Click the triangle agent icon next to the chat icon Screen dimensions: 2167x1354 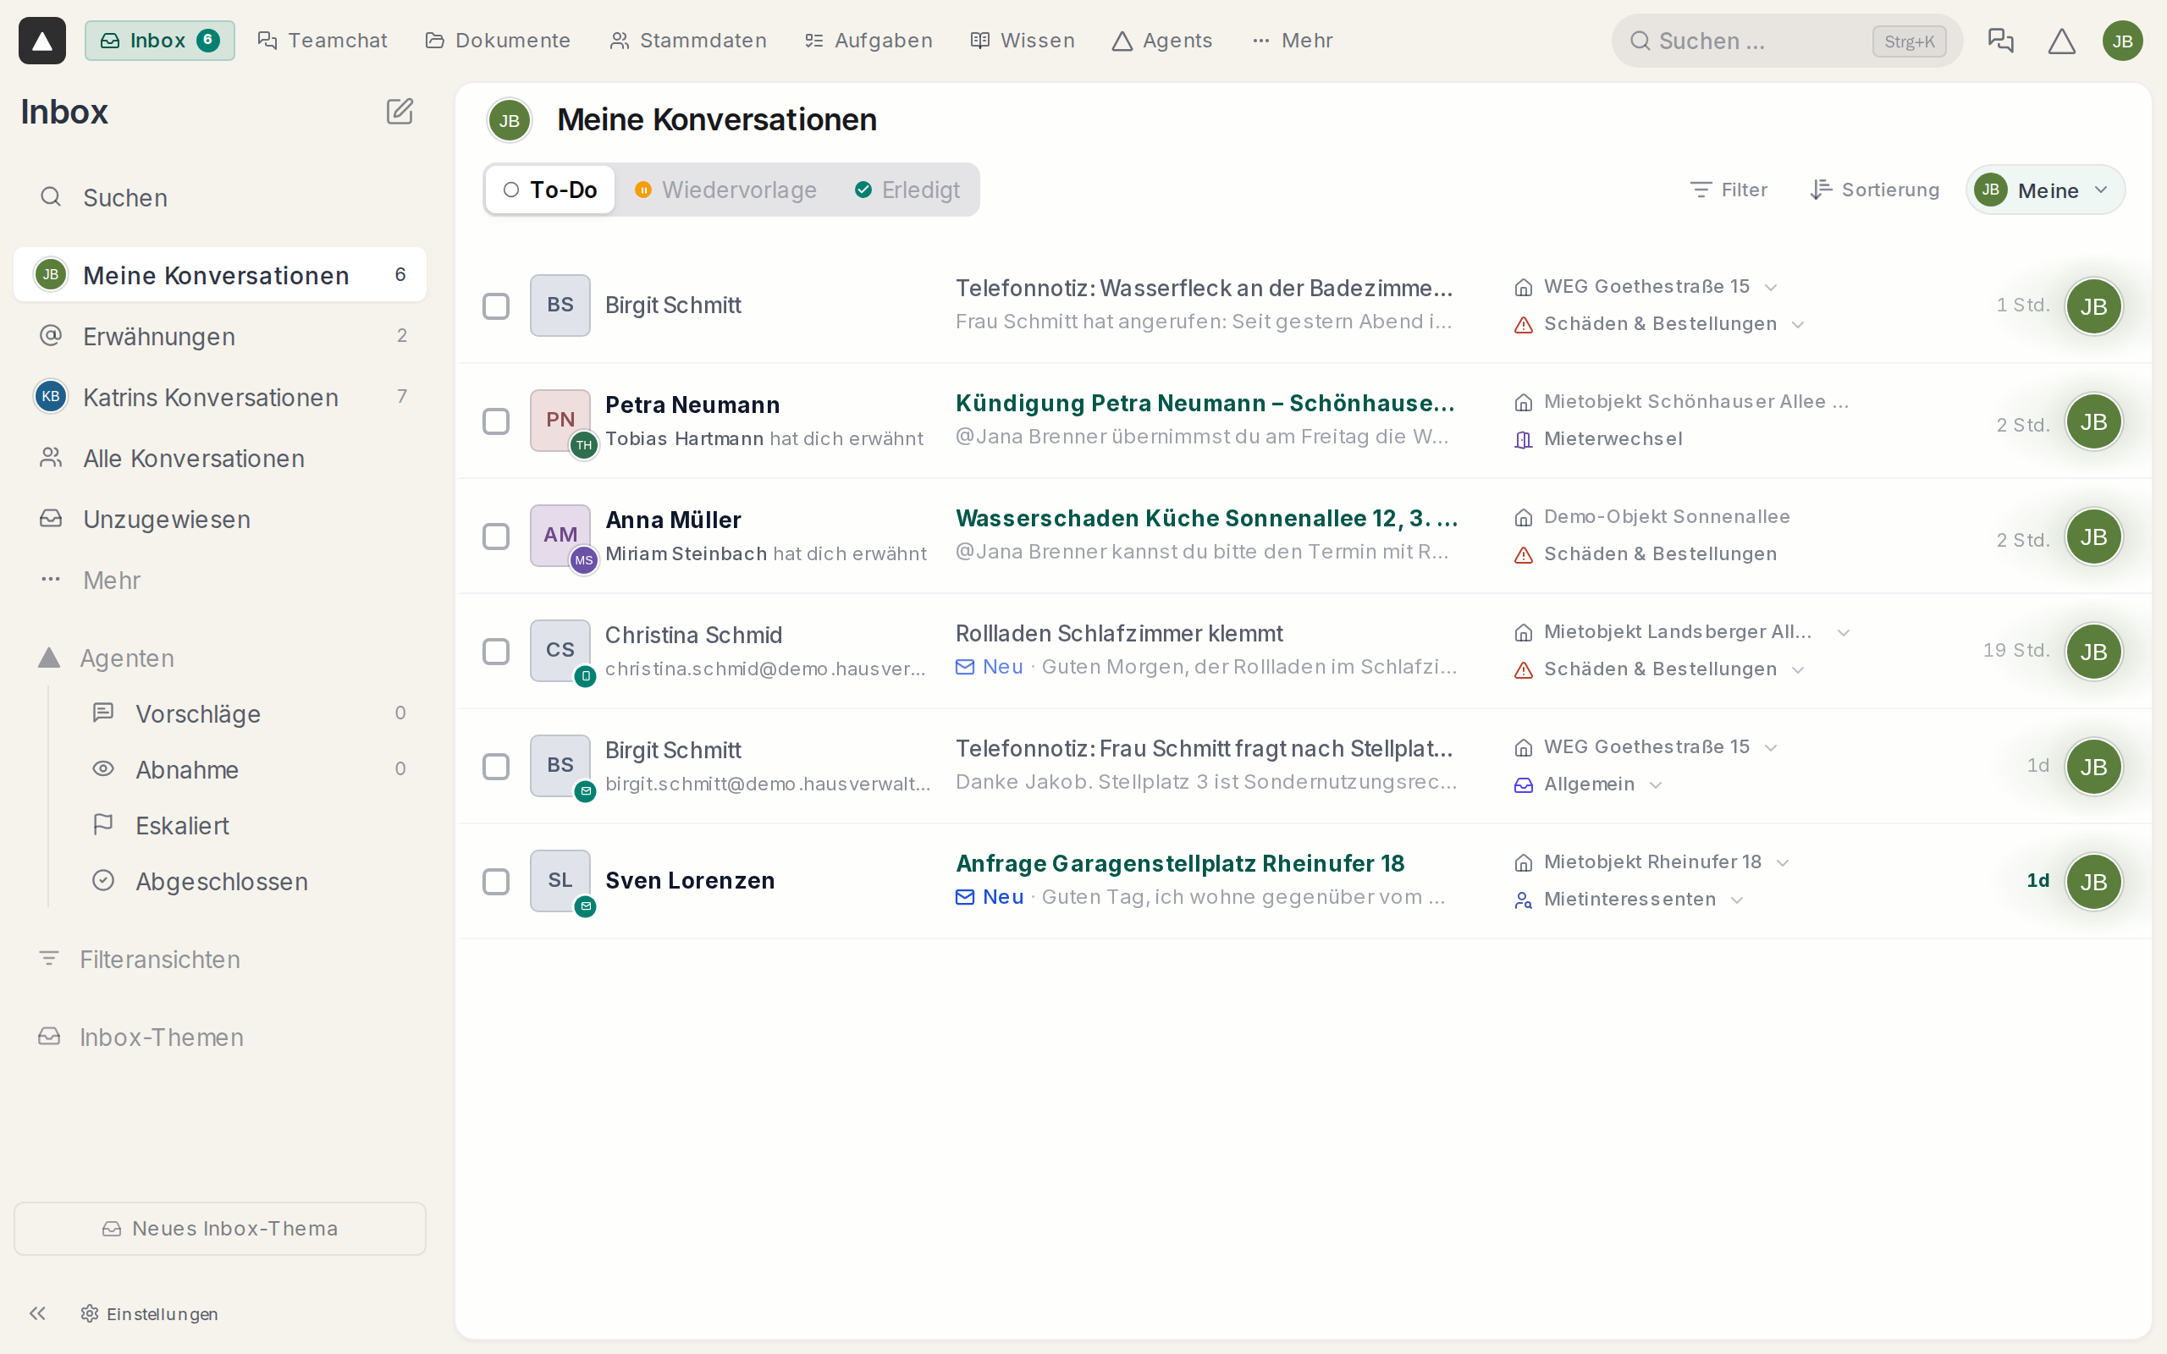(2061, 41)
